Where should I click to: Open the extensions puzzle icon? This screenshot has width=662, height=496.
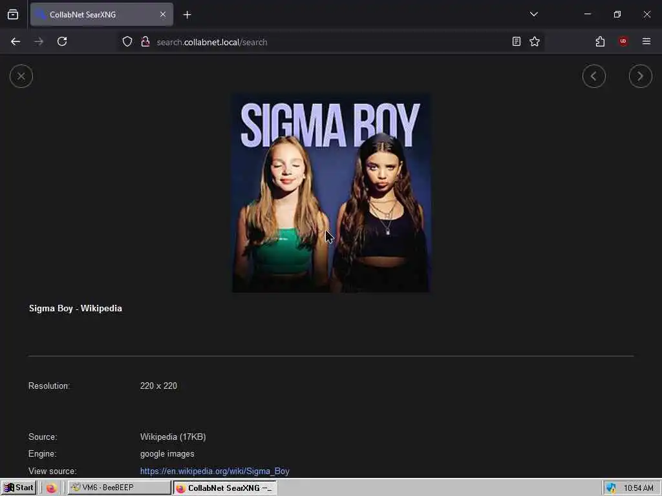[600, 42]
